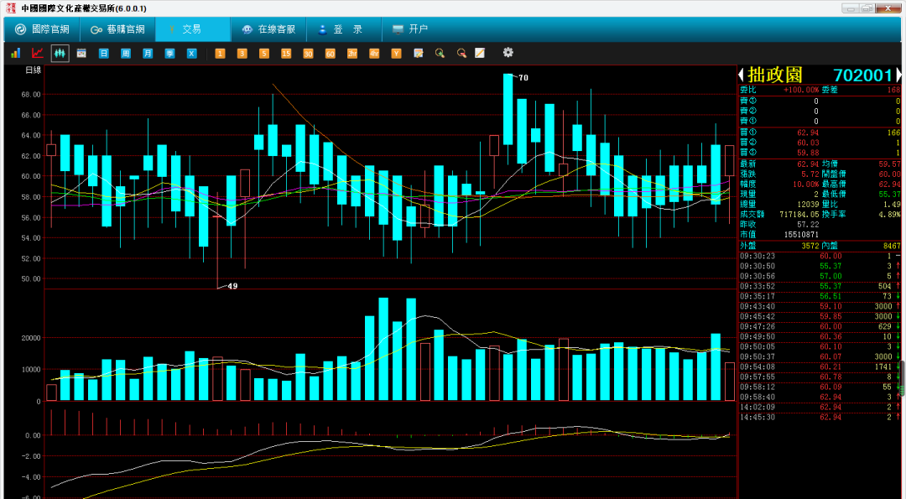Click the stock name 拙政園
The height and width of the screenshot is (499, 906).
775,75
